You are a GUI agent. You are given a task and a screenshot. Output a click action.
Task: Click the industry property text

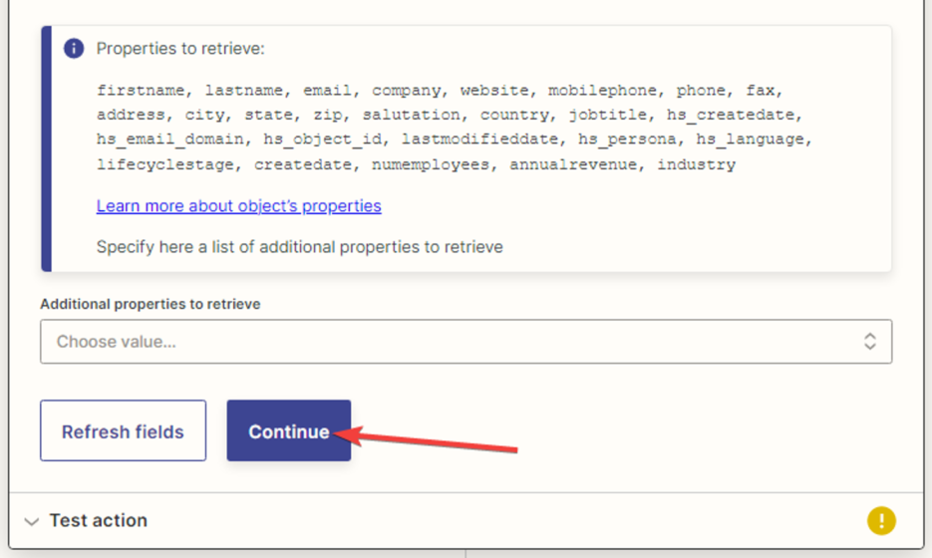[x=696, y=164]
